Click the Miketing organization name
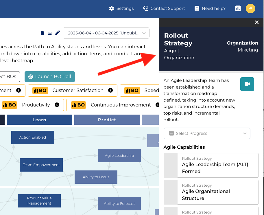 pyautogui.click(x=248, y=50)
